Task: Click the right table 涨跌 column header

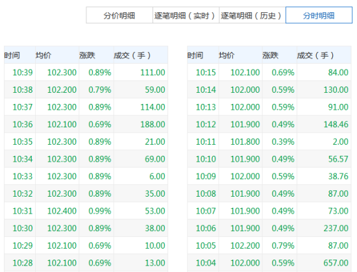Action: 279,55
